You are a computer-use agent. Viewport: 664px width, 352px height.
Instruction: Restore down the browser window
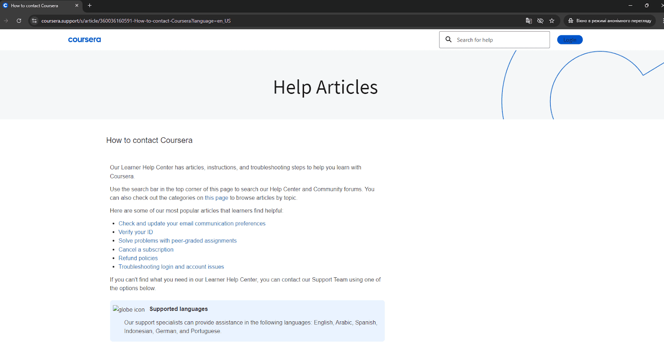click(647, 5)
